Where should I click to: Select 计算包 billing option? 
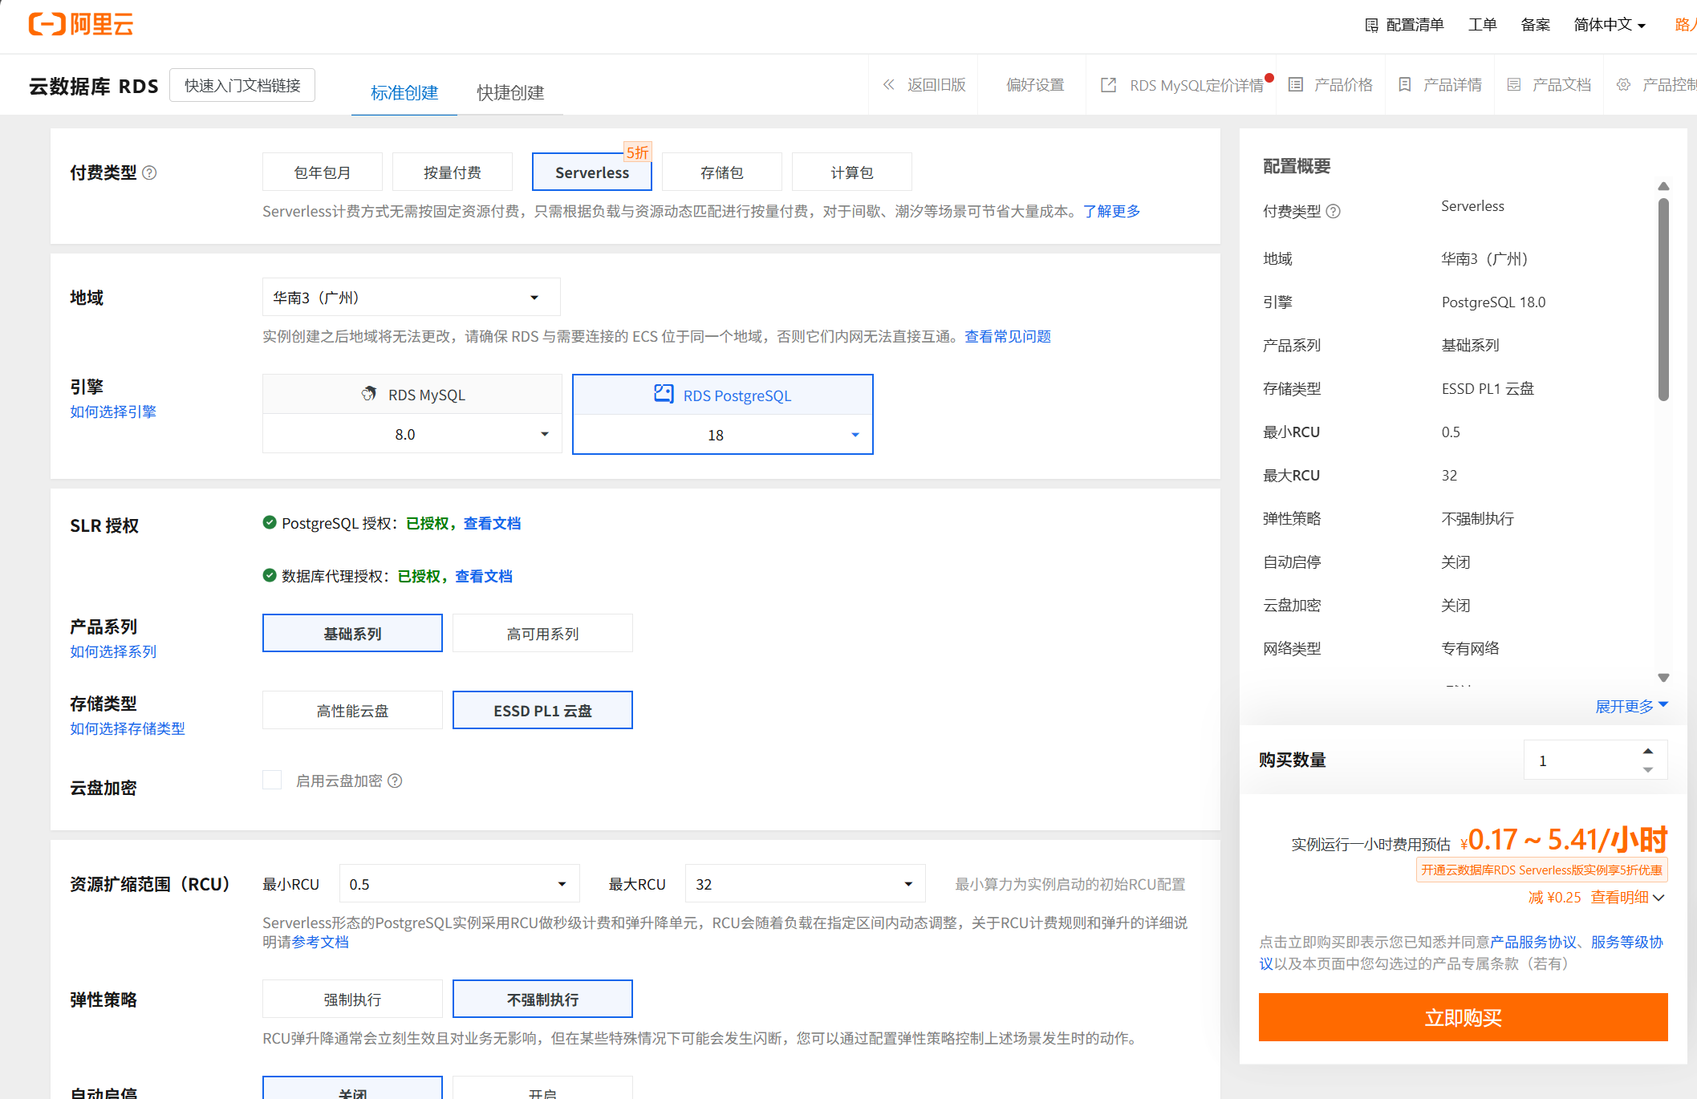(x=852, y=172)
